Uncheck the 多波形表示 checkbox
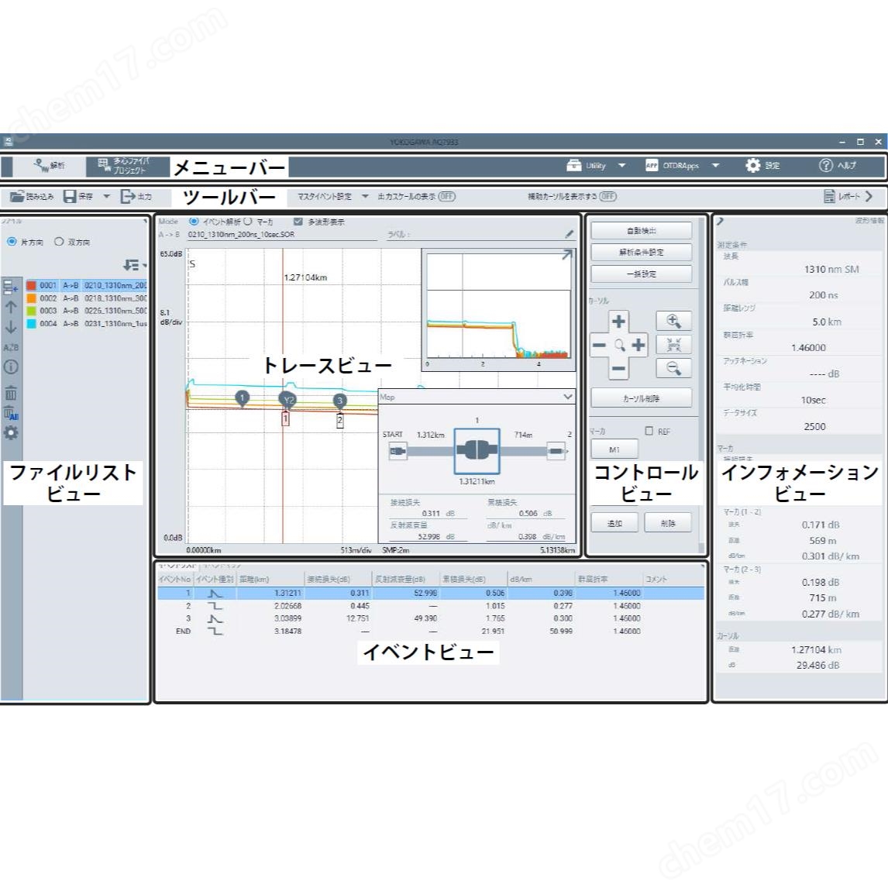This screenshot has width=888, height=888. tap(298, 222)
